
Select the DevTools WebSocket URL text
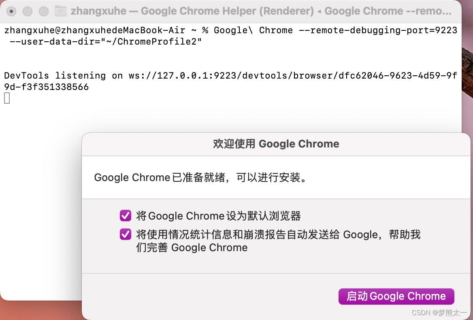point(283,75)
